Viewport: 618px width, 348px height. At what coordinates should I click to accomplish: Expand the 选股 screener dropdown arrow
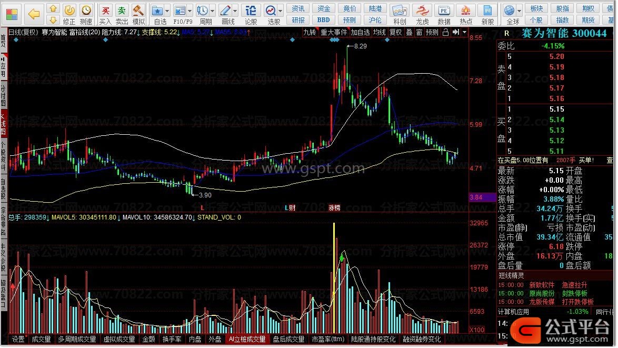[281, 11]
